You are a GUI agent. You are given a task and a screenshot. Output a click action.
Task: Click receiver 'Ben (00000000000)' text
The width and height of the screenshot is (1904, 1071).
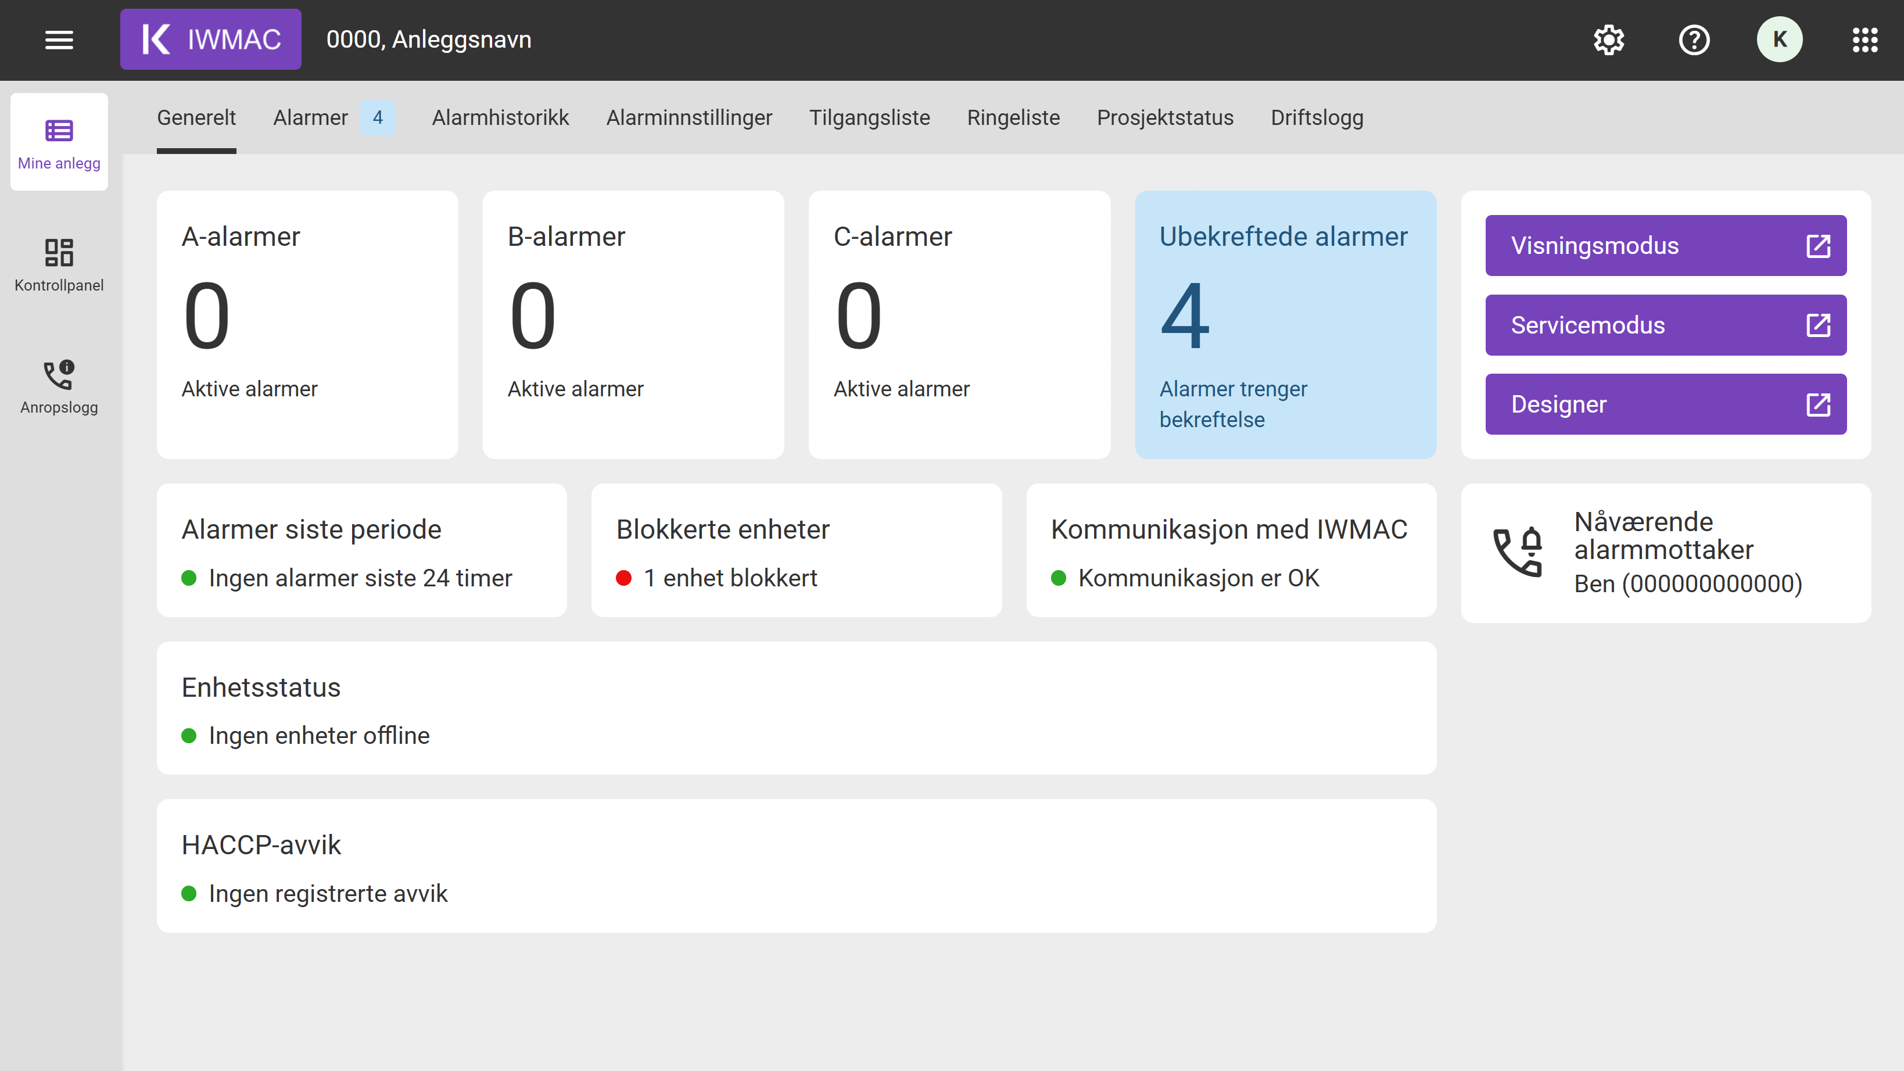(x=1688, y=584)
